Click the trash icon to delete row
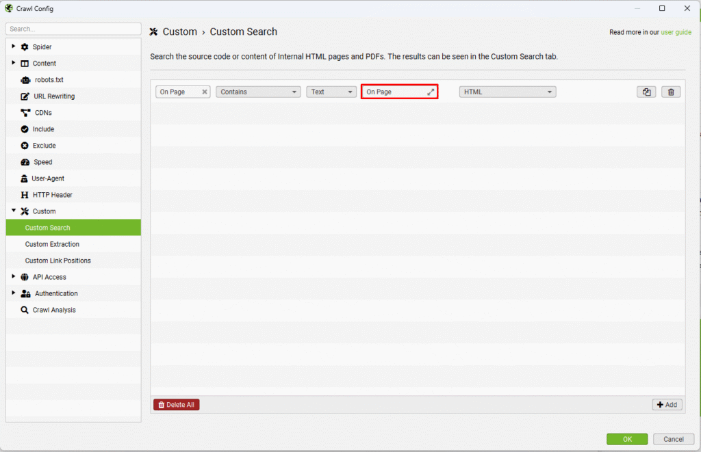Image resolution: width=701 pixels, height=452 pixels. pos(671,92)
